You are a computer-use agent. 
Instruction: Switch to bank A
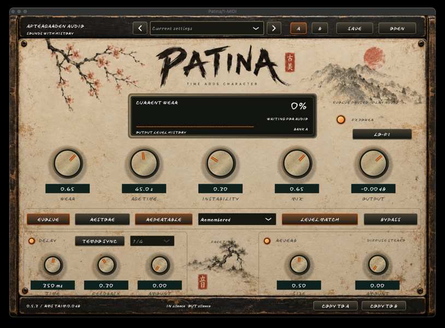point(298,28)
